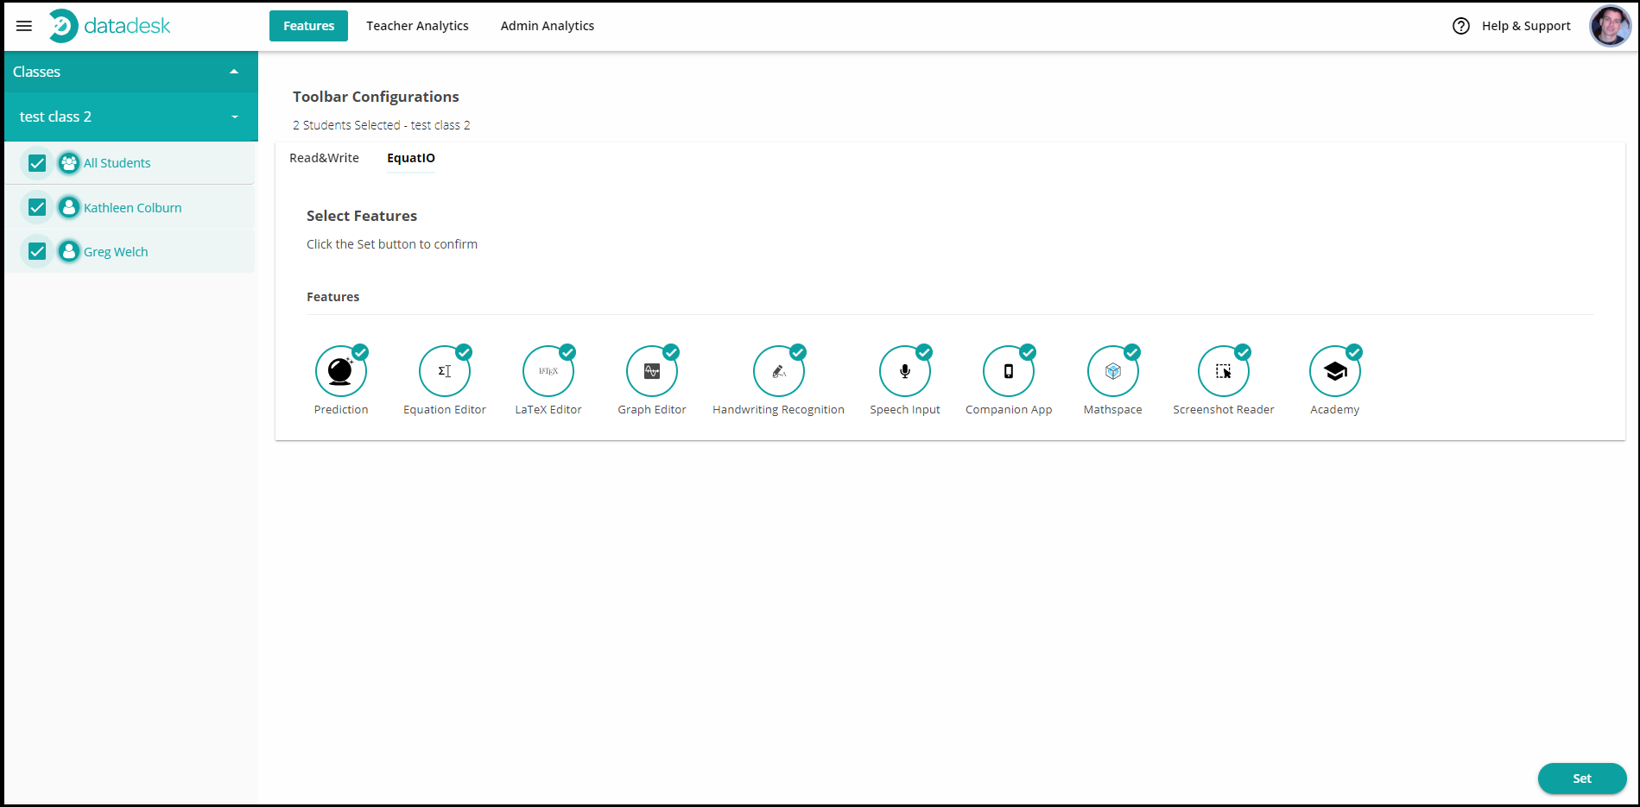Select the Mathspace cube icon
Screen dimensions: 1640x807
coord(1113,371)
